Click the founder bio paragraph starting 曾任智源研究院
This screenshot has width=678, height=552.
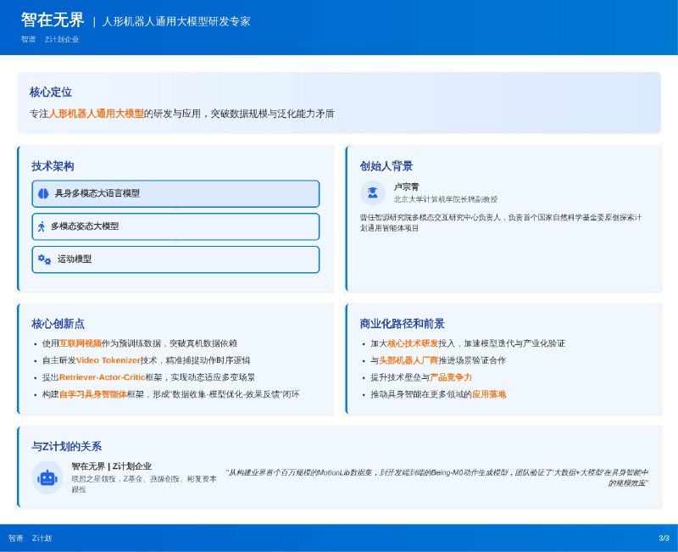(x=501, y=222)
